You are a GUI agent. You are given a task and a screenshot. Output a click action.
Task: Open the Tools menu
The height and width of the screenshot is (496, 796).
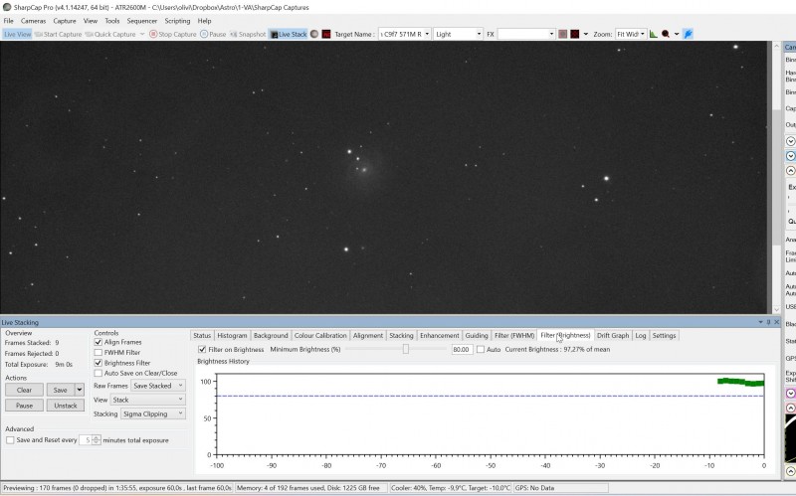112,21
